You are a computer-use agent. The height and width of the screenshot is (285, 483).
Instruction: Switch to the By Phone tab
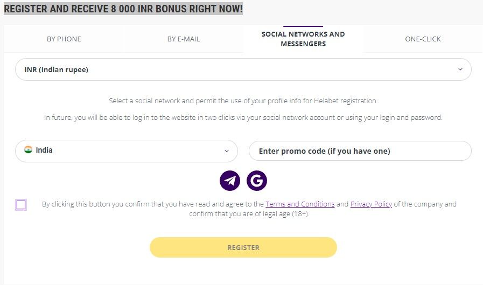[64, 39]
